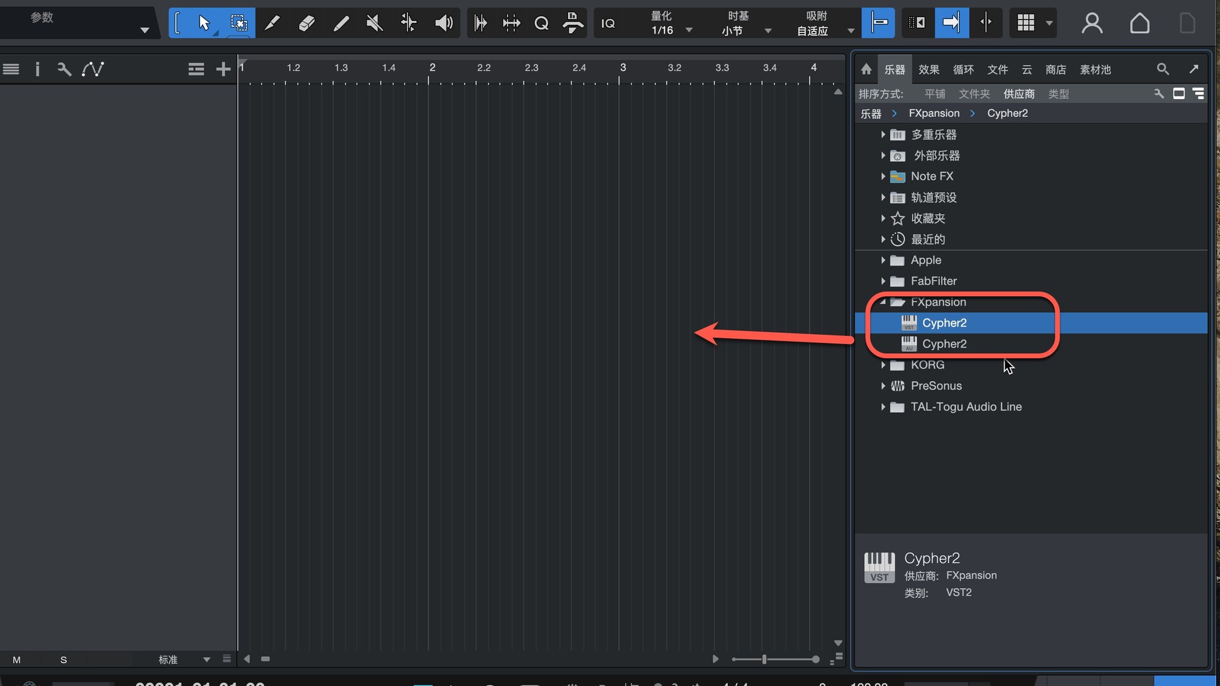Image resolution: width=1220 pixels, height=686 pixels.
Task: Expand the 收藏夹 folder
Action: [883, 219]
